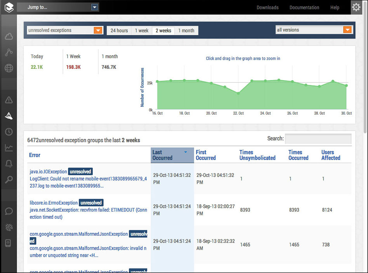Screen dimensions: 368x273
Task: Open the speech bubble sidebar icon
Action: (9, 211)
